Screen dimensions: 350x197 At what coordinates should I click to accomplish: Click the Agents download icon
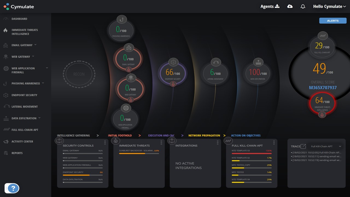pos(277,6)
